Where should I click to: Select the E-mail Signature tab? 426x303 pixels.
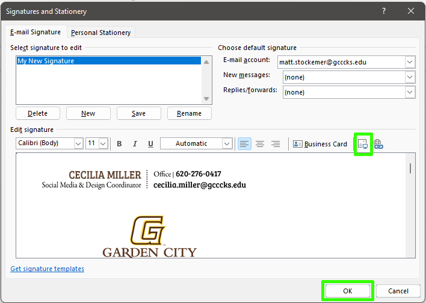point(35,33)
